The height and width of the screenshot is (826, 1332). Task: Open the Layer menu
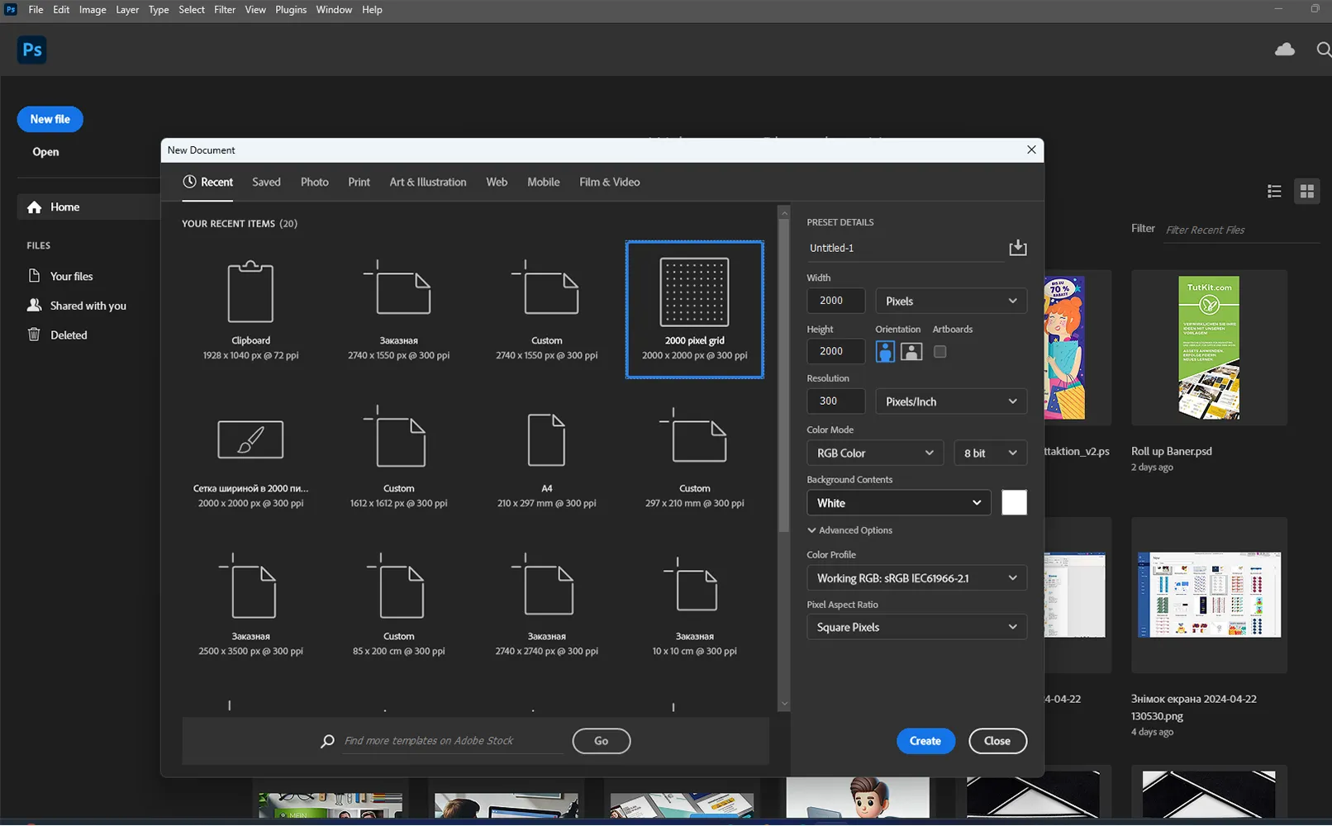tap(127, 10)
